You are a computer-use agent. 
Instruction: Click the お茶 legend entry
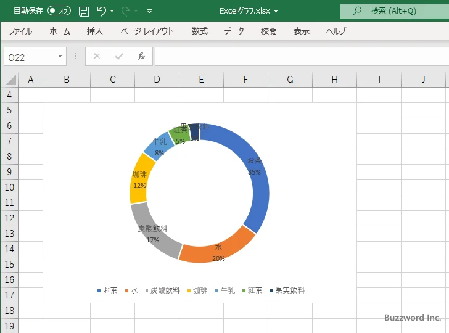pos(107,290)
